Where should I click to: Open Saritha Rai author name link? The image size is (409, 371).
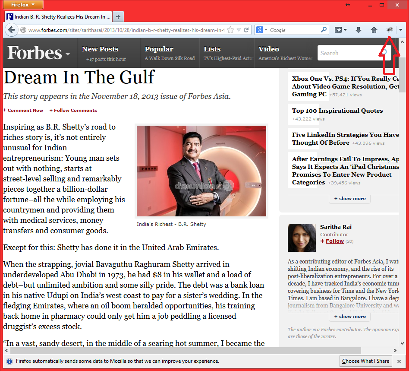(336, 227)
